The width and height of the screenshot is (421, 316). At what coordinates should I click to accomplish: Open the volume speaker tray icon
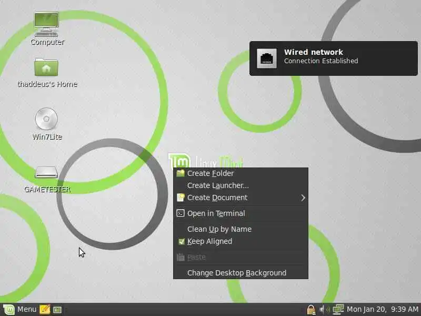point(324,310)
